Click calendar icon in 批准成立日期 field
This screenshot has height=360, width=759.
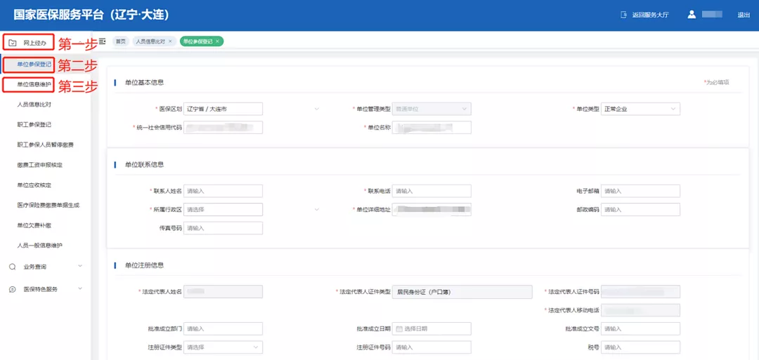tap(399, 328)
